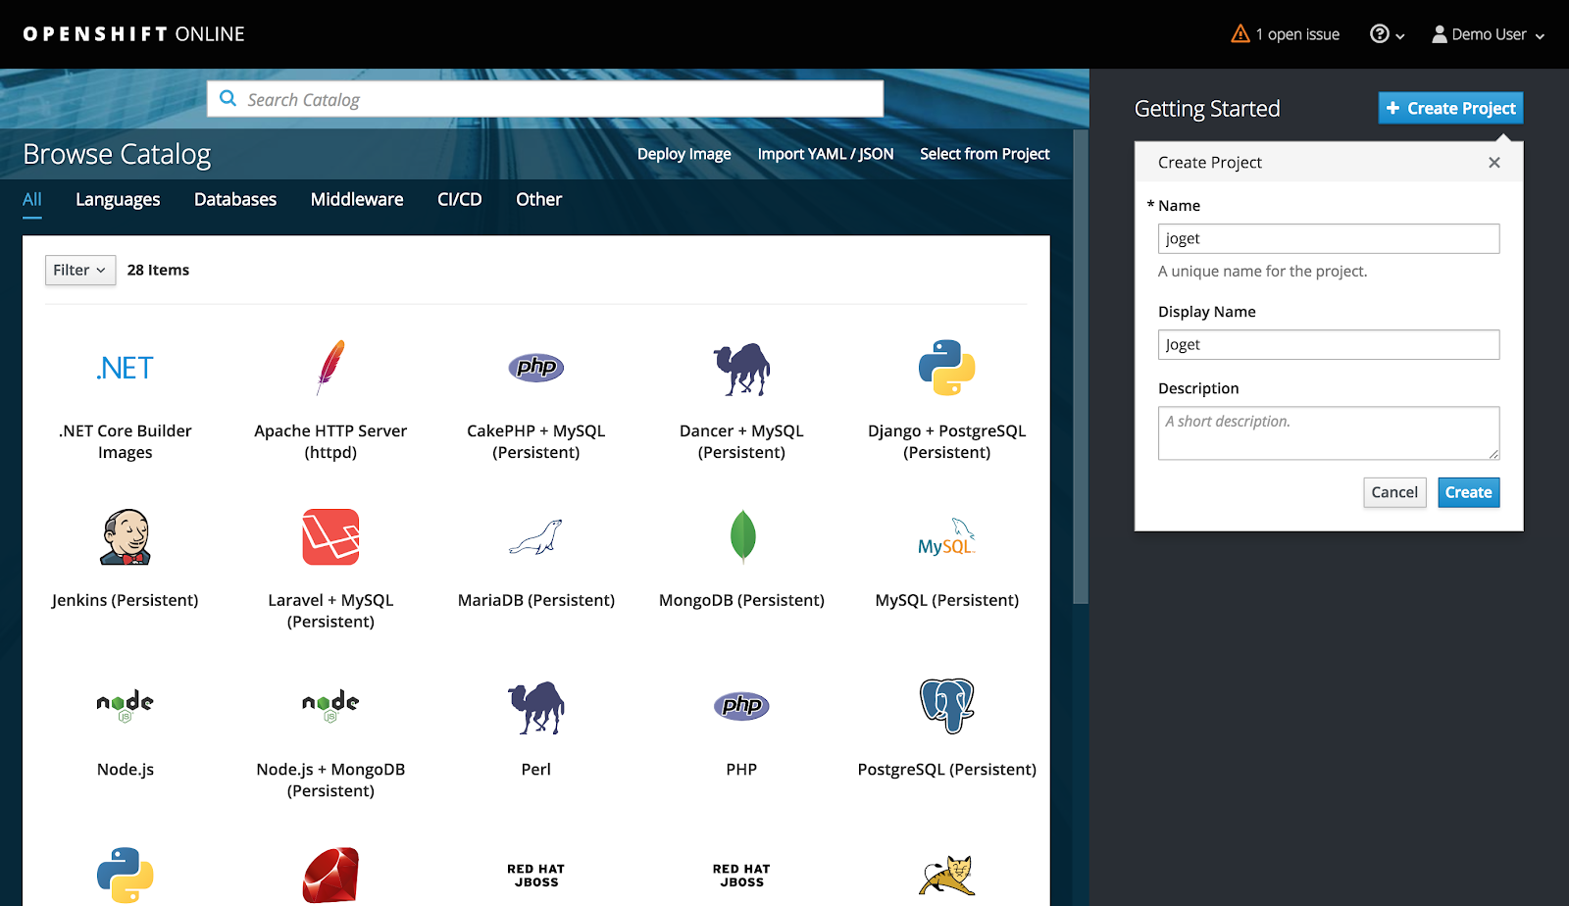Click the Jenkins (Persistent) label
Image resolution: width=1569 pixels, height=906 pixels.
pyautogui.click(x=126, y=600)
